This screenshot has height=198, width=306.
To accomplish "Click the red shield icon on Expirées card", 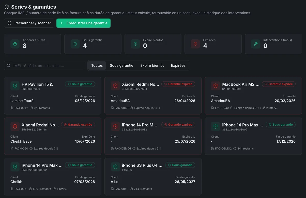I will tap(195, 44).
